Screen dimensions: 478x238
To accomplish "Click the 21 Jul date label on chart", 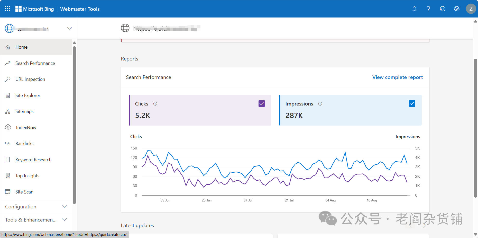I will pos(289,200).
